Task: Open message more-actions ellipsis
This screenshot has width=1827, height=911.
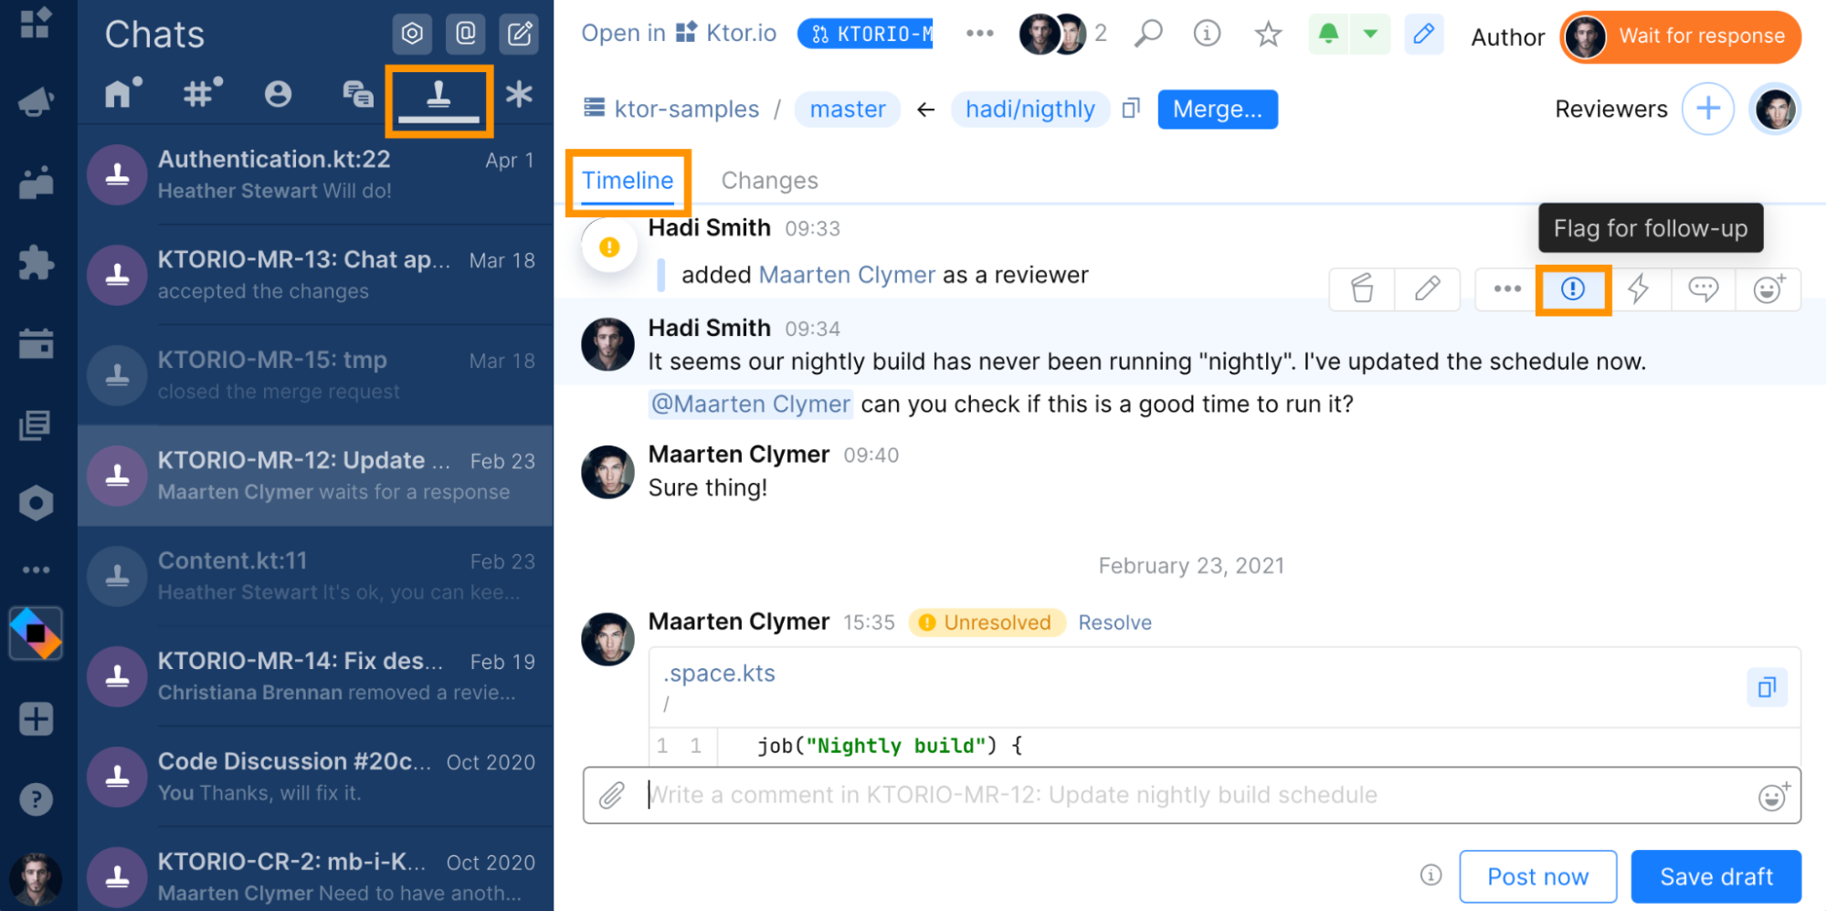Action: (1507, 289)
